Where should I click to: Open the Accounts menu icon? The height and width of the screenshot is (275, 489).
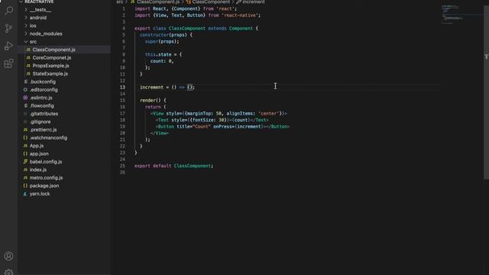[x=8, y=256]
